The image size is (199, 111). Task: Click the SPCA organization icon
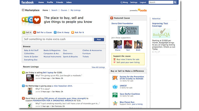115,78
